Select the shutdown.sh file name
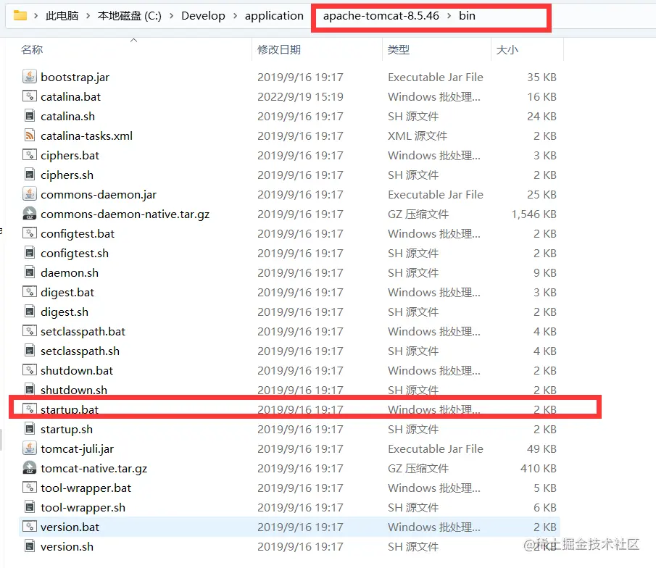 74,390
